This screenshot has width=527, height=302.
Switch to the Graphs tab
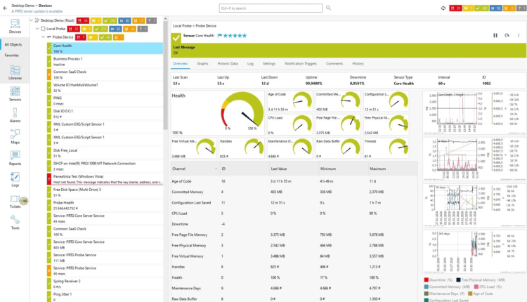click(x=202, y=63)
